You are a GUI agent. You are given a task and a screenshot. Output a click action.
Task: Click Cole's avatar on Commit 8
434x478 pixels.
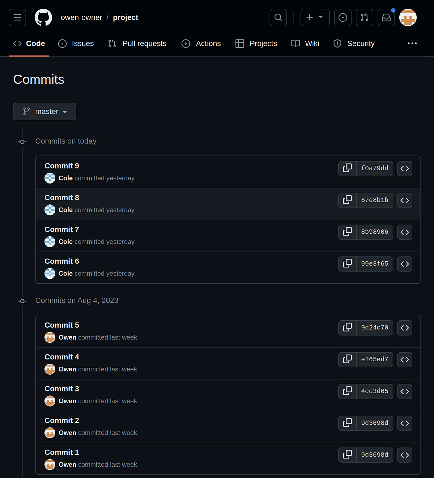[x=50, y=210]
